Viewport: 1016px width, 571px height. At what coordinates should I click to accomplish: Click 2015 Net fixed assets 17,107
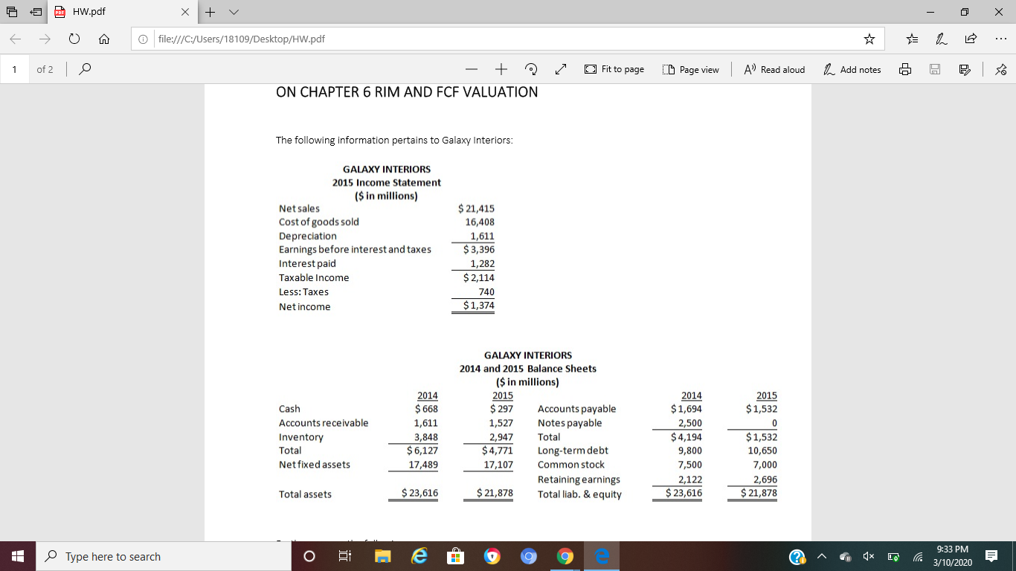[498, 465]
